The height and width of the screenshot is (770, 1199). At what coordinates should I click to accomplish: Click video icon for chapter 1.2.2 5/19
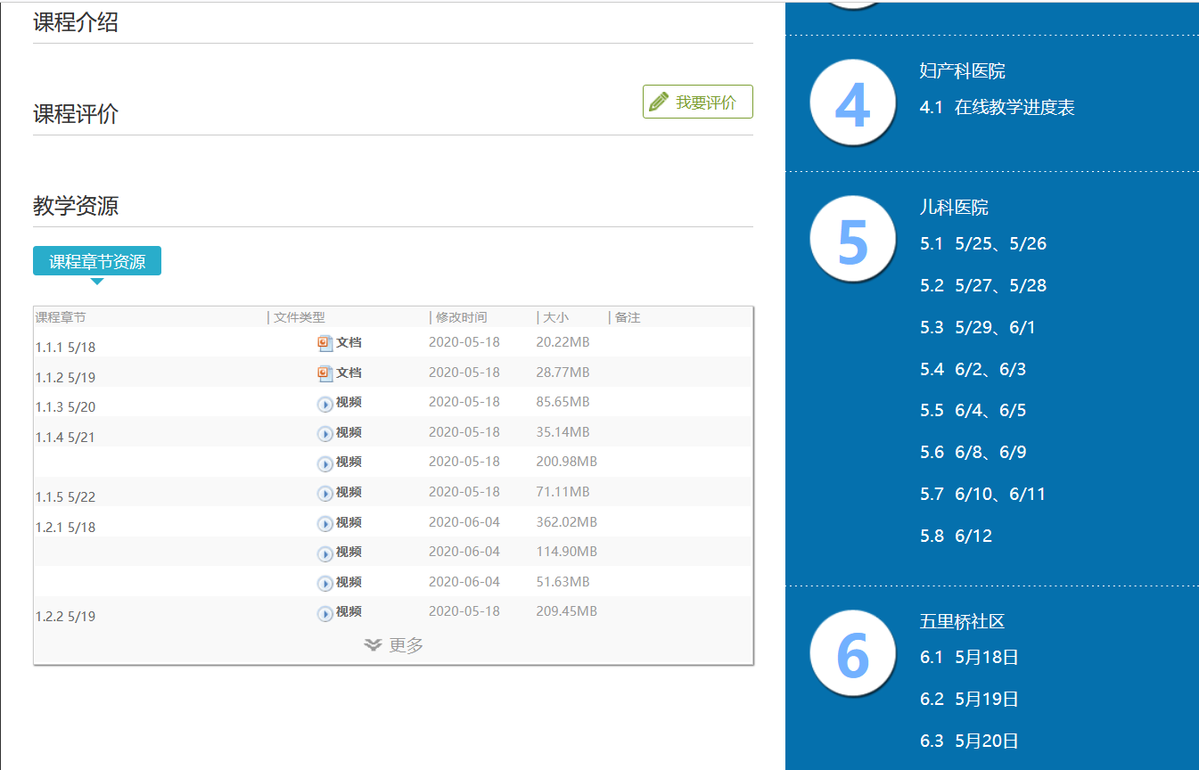(x=325, y=613)
